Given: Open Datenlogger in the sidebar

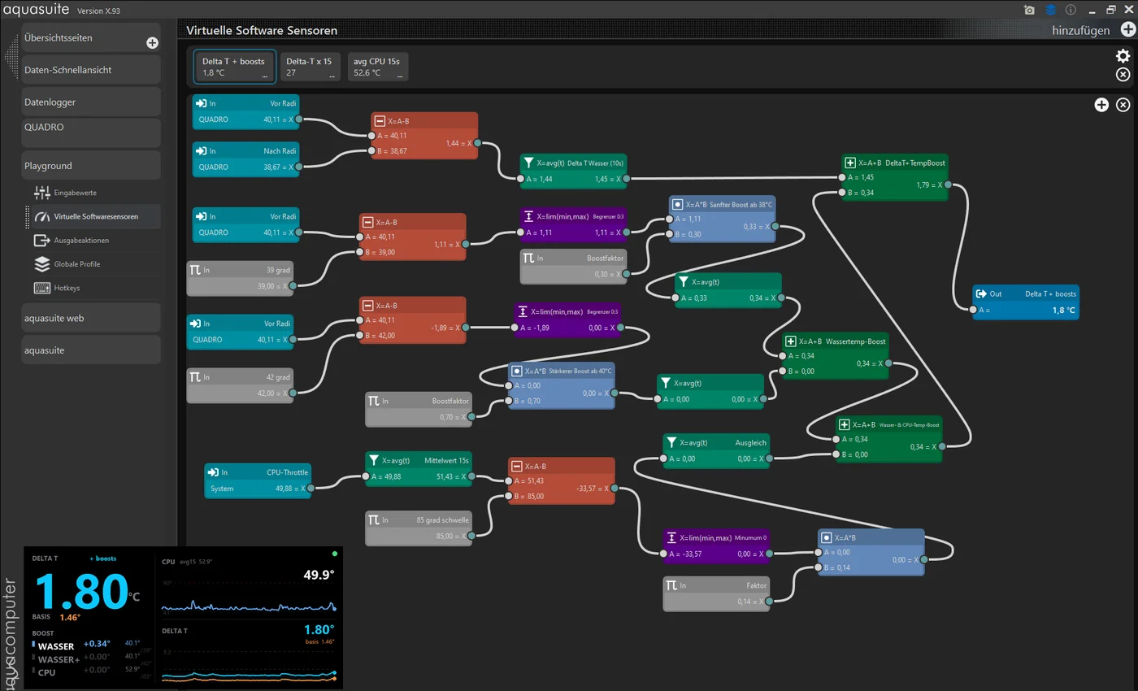Looking at the screenshot, I should (91, 102).
